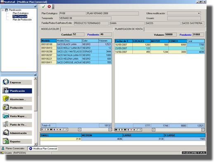Open Administración module in the sidebar

coord(17,133)
